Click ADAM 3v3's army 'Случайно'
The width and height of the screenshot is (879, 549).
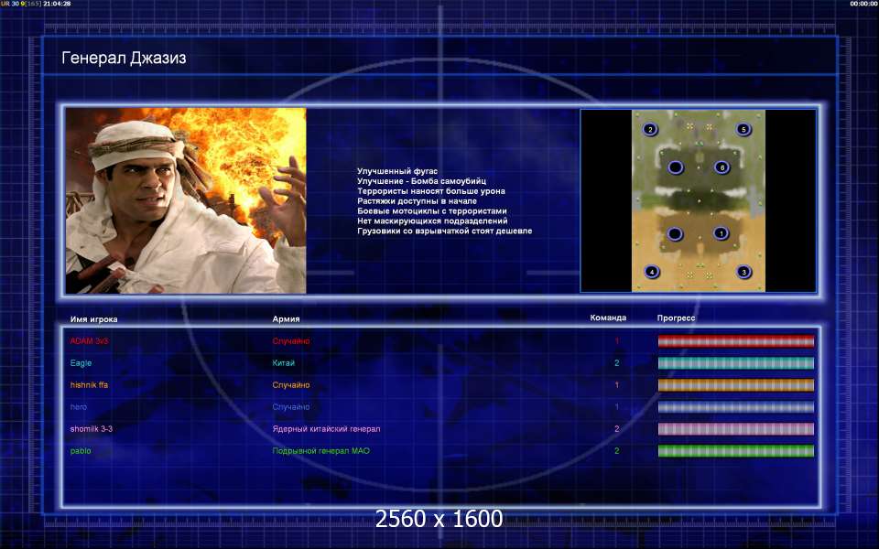pos(291,340)
